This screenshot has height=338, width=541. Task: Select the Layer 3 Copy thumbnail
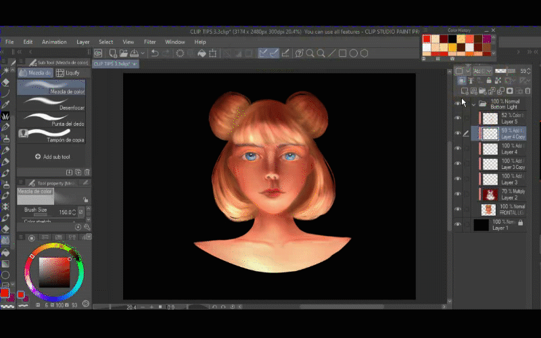490,164
